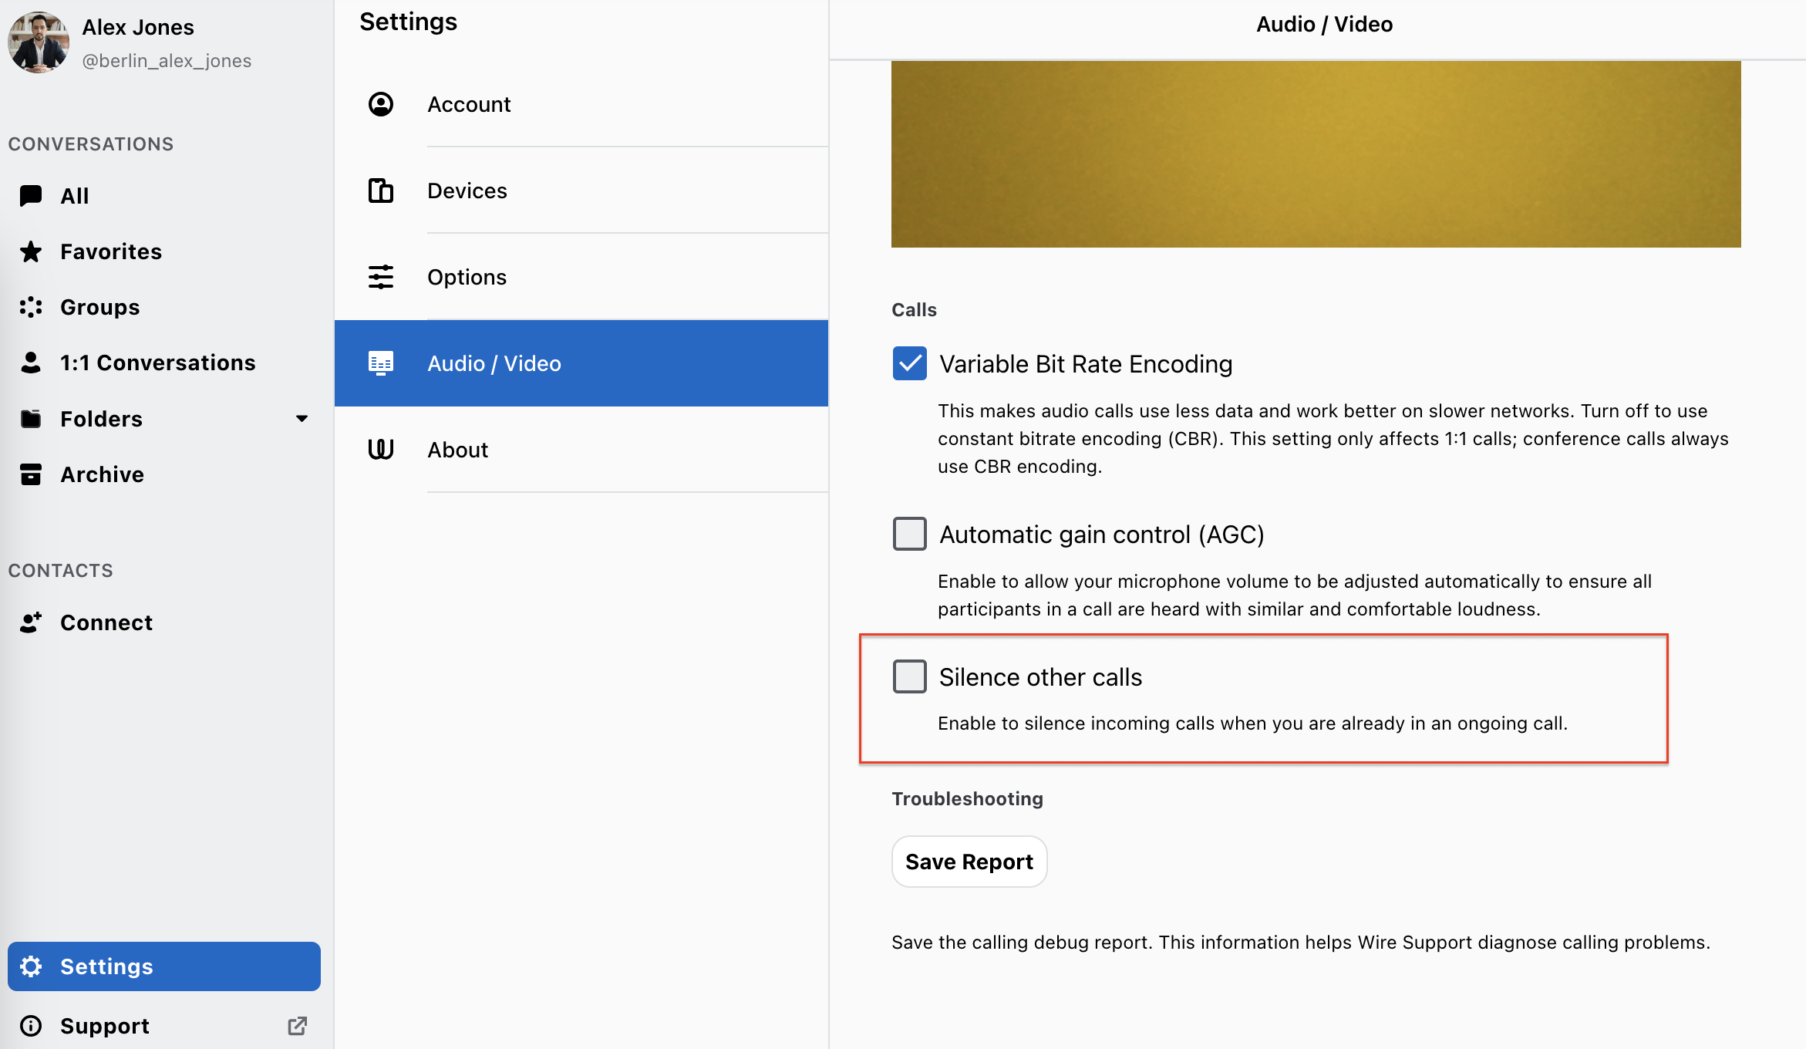This screenshot has height=1049, width=1806.
Task: Click the Settings gear icon
Action: (x=31, y=966)
